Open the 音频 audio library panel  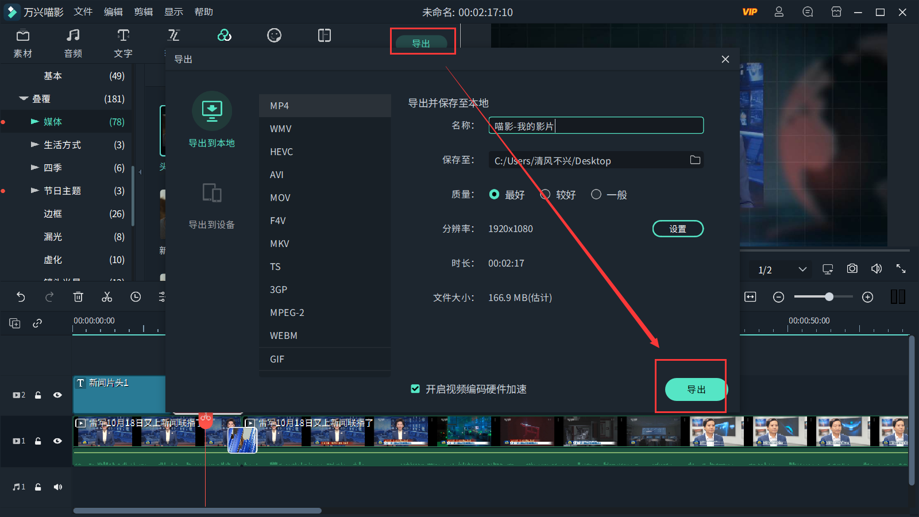pos(72,43)
